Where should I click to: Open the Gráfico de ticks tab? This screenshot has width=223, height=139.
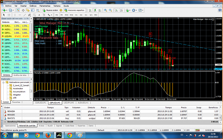pos(20,75)
